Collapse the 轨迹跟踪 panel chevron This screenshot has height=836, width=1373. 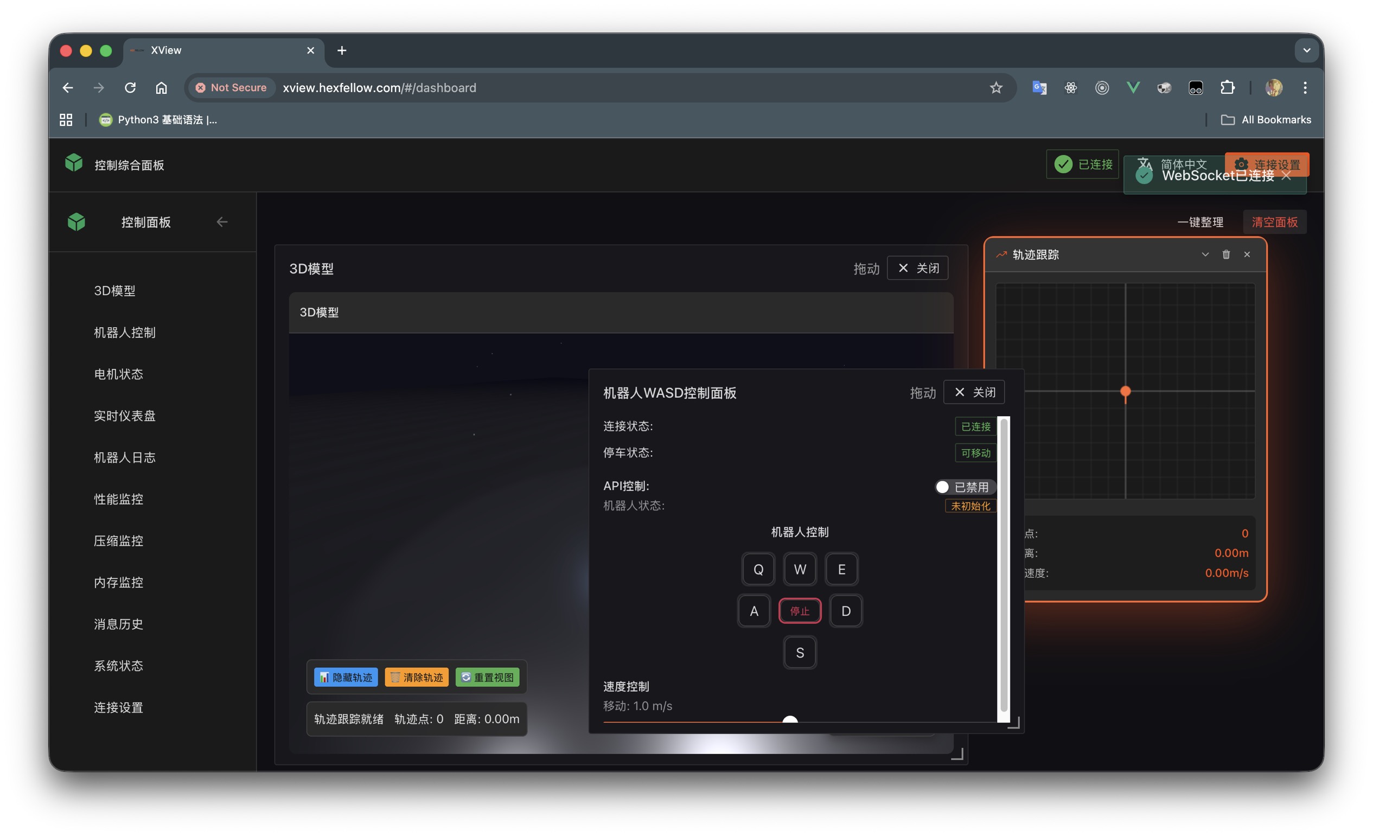(1205, 254)
